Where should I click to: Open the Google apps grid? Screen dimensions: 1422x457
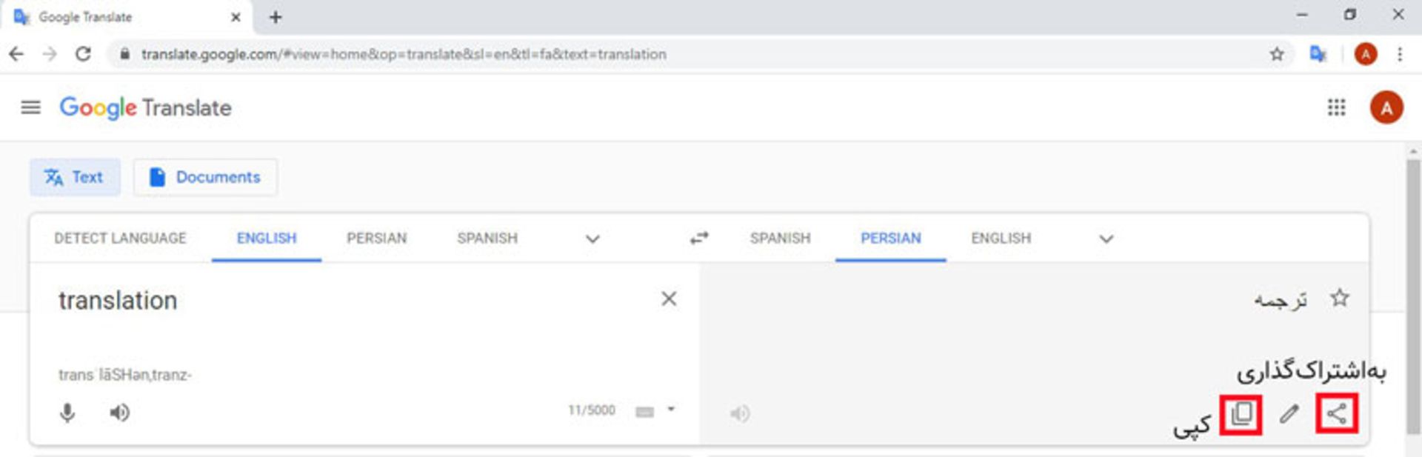[1336, 108]
